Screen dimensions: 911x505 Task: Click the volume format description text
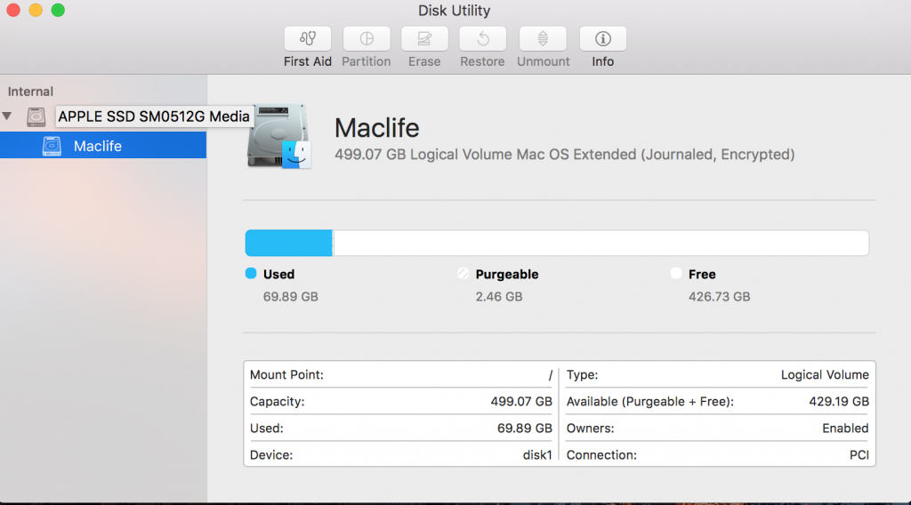pos(565,155)
